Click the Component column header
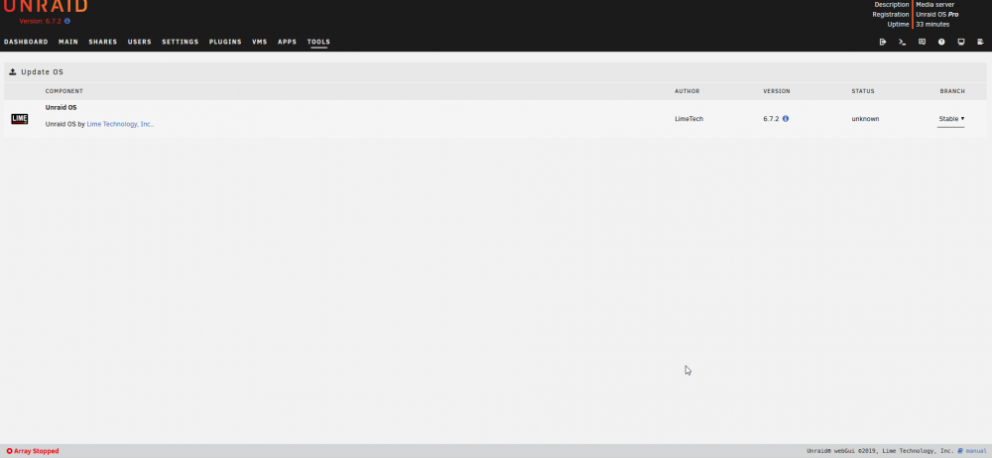 63,91
